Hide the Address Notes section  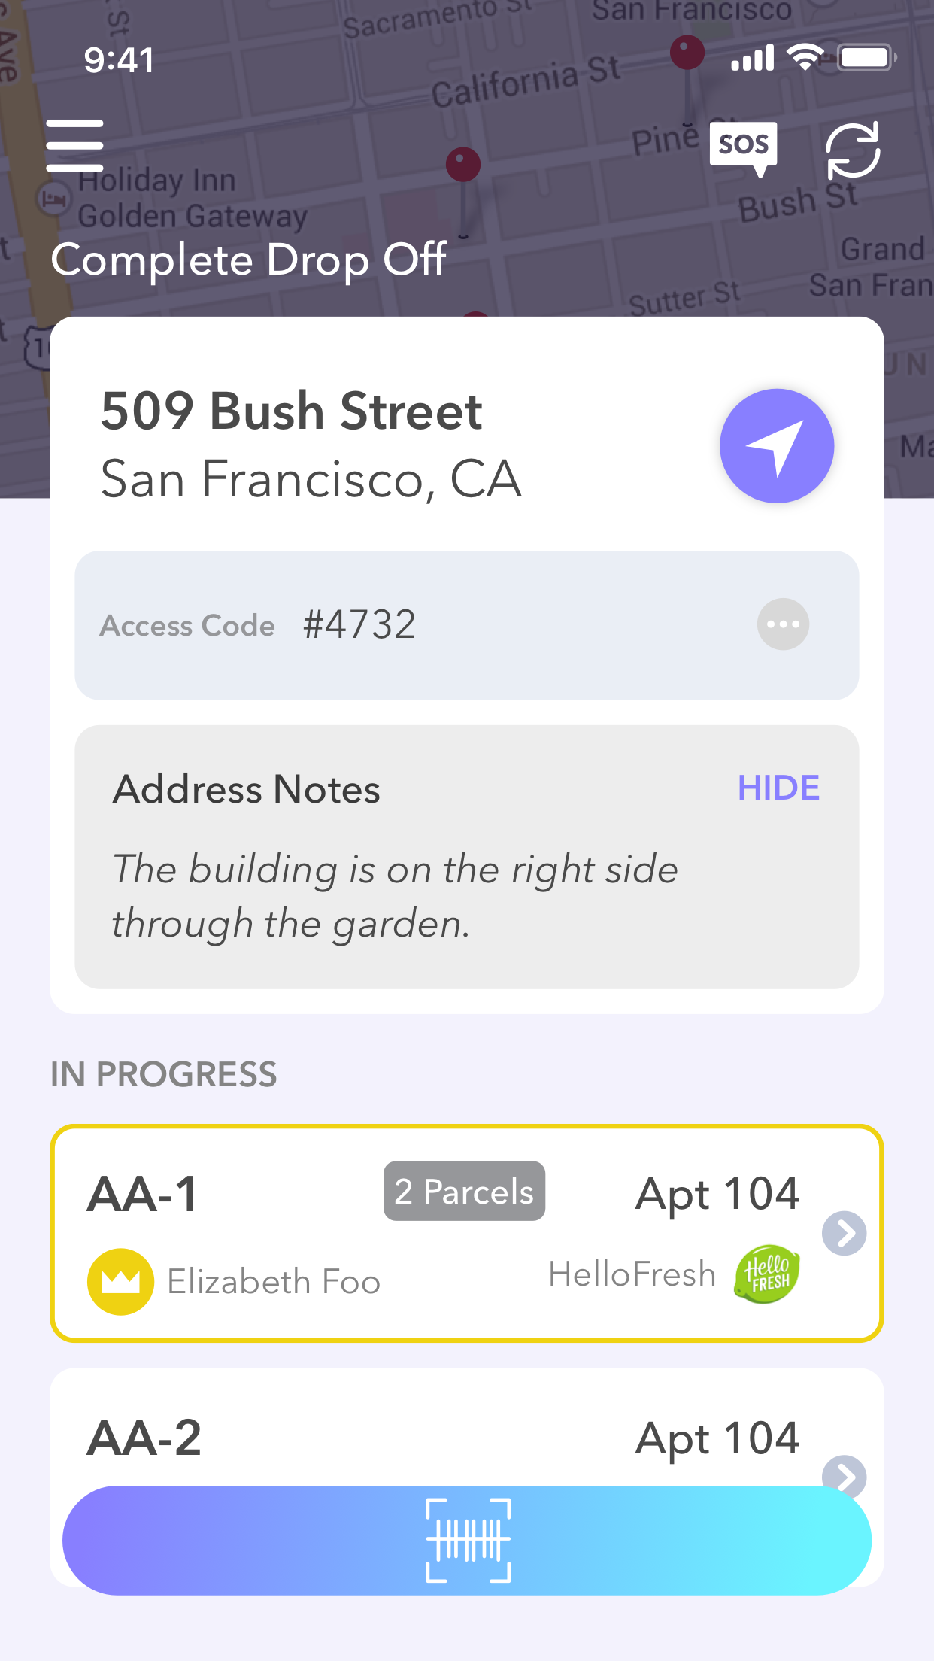tap(778, 788)
